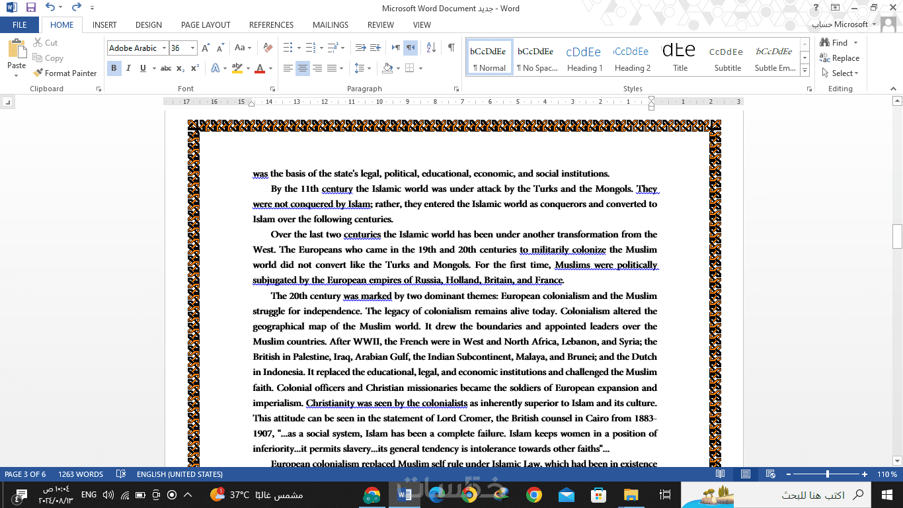Click the Redo arrow icon

(76, 8)
